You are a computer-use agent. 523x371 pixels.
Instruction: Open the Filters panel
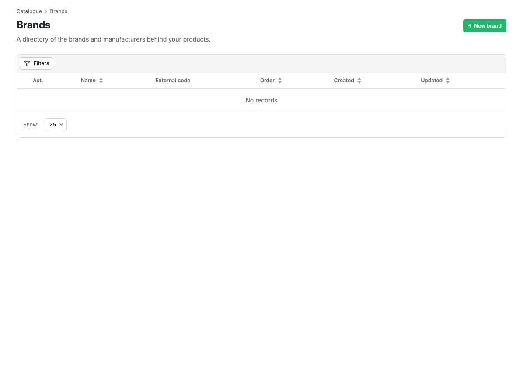(36, 63)
